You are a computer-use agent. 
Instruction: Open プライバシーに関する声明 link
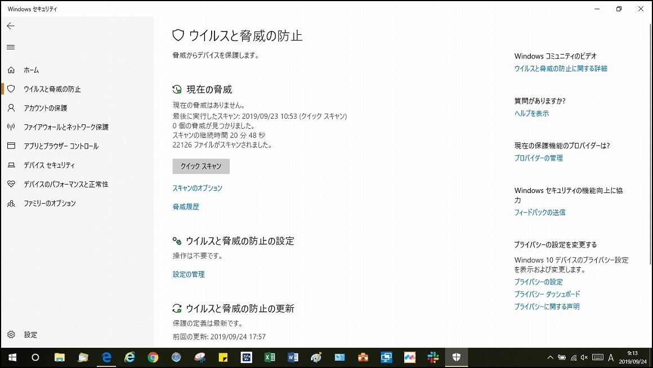pos(547,307)
